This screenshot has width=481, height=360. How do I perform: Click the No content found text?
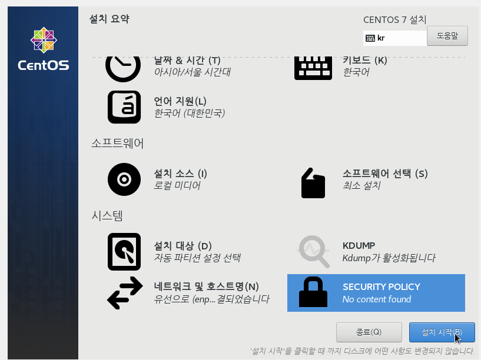(377, 299)
